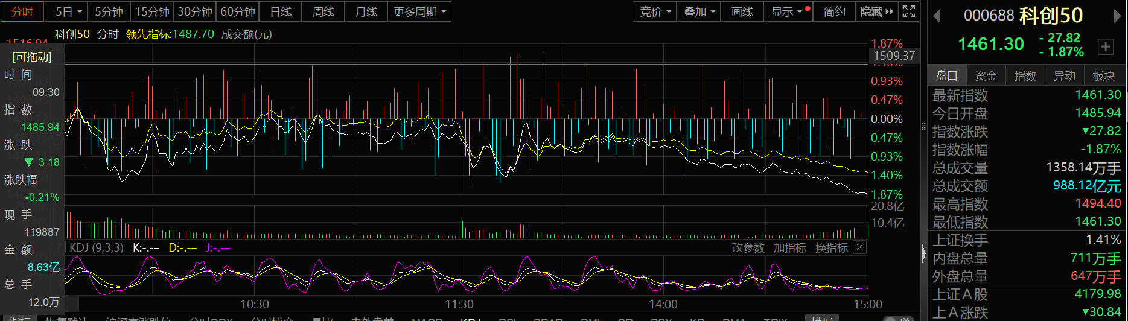Click 加指标 to add an indicator
The width and height of the screenshot is (1128, 321).
click(x=789, y=247)
